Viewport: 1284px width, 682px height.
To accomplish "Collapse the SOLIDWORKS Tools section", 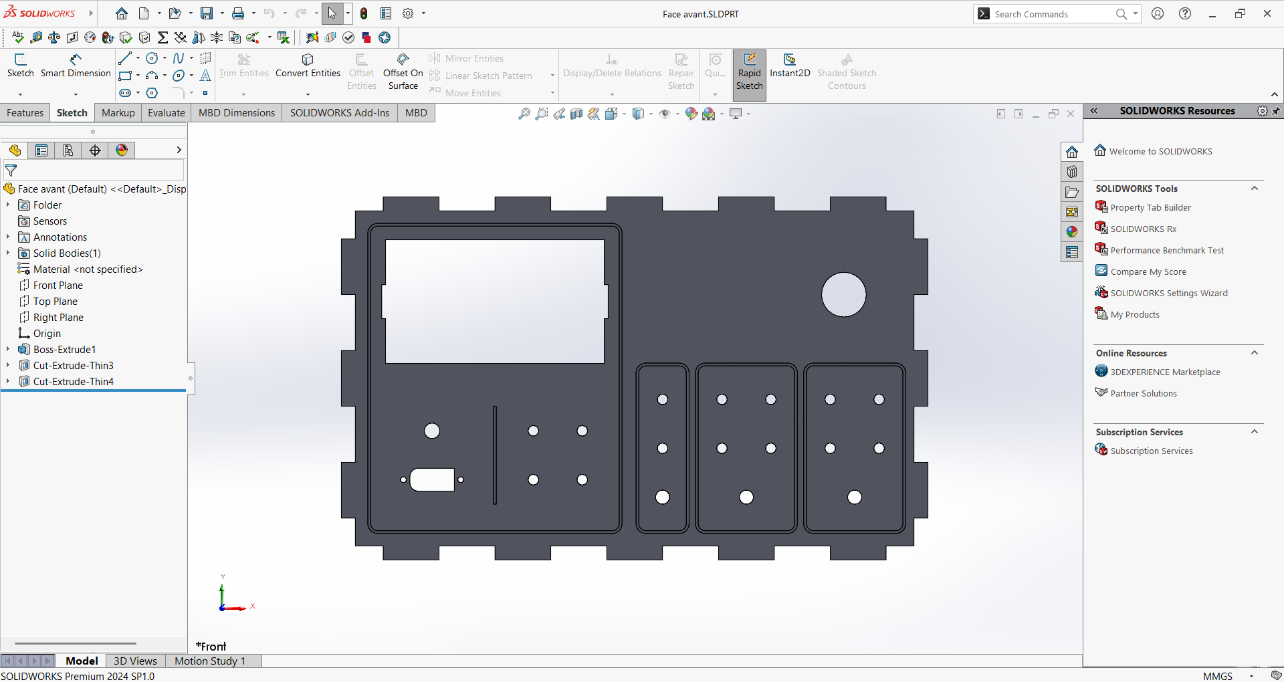I will pos(1255,189).
